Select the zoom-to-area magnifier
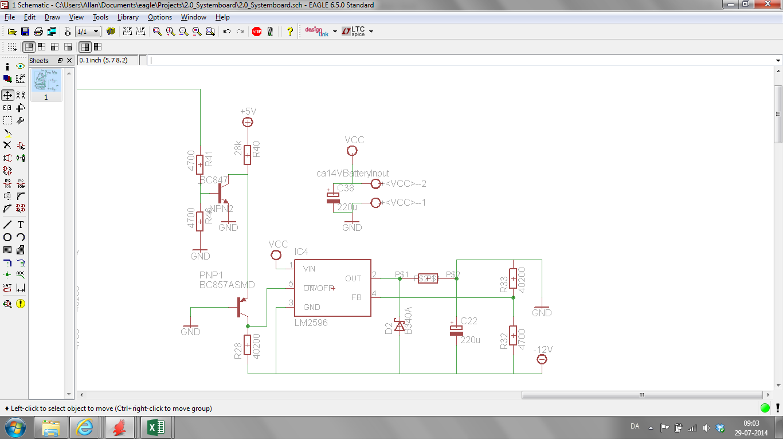This screenshot has height=440, width=783. click(210, 32)
